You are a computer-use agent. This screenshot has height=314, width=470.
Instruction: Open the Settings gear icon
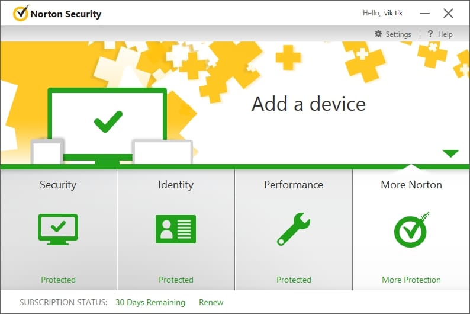click(378, 34)
